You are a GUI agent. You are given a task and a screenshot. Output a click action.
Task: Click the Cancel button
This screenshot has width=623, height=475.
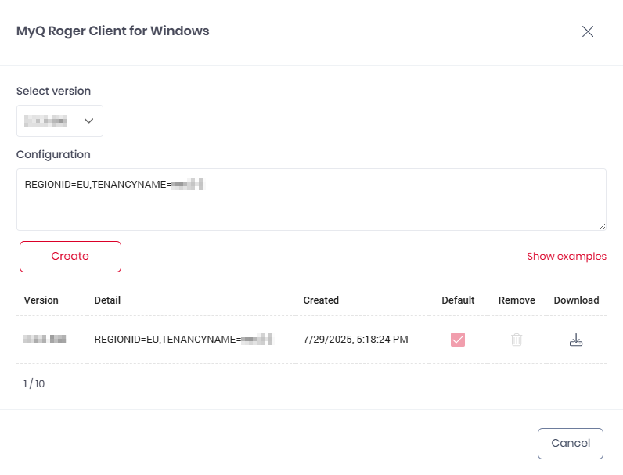pyautogui.click(x=570, y=444)
